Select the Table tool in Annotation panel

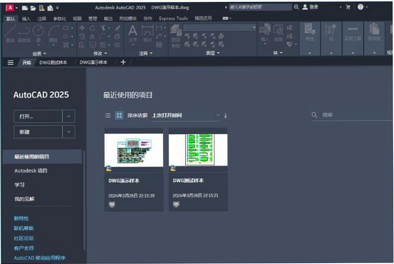(x=159, y=45)
